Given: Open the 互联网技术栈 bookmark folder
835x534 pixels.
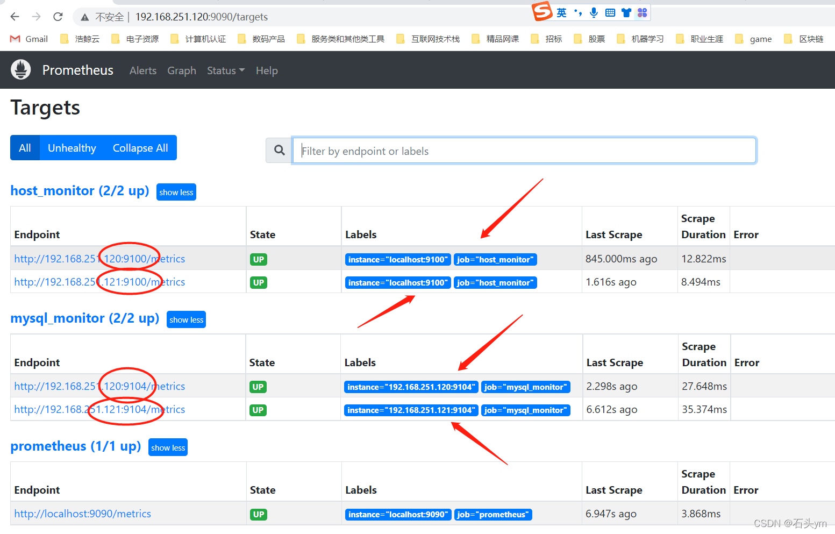Looking at the screenshot, I should tap(428, 39).
